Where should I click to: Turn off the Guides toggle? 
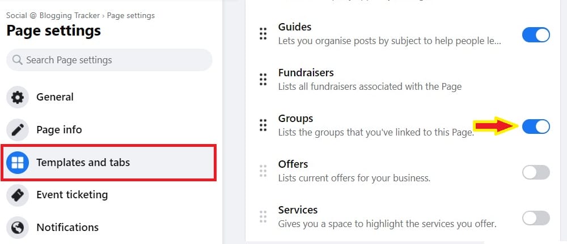click(536, 36)
